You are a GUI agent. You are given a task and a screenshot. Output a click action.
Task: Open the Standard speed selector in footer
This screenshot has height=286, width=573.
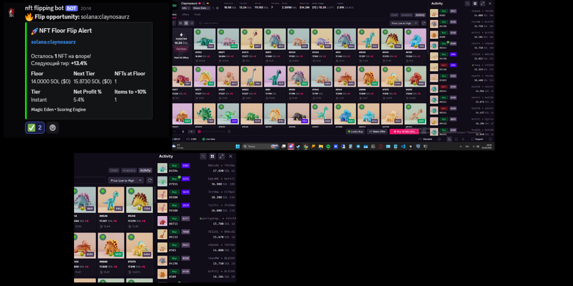425,139
